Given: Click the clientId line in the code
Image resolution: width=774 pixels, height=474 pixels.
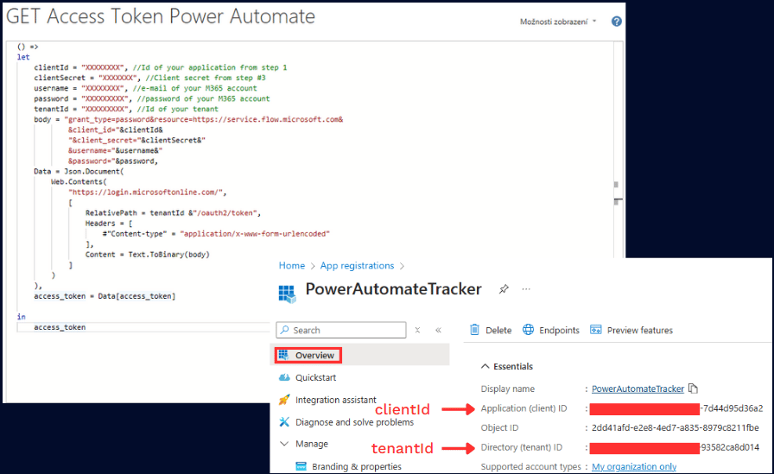Looking at the screenshot, I should (x=161, y=67).
